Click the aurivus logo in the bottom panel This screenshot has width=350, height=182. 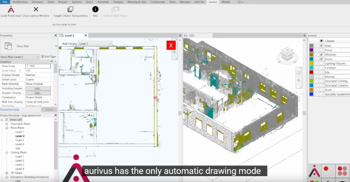[314, 171]
